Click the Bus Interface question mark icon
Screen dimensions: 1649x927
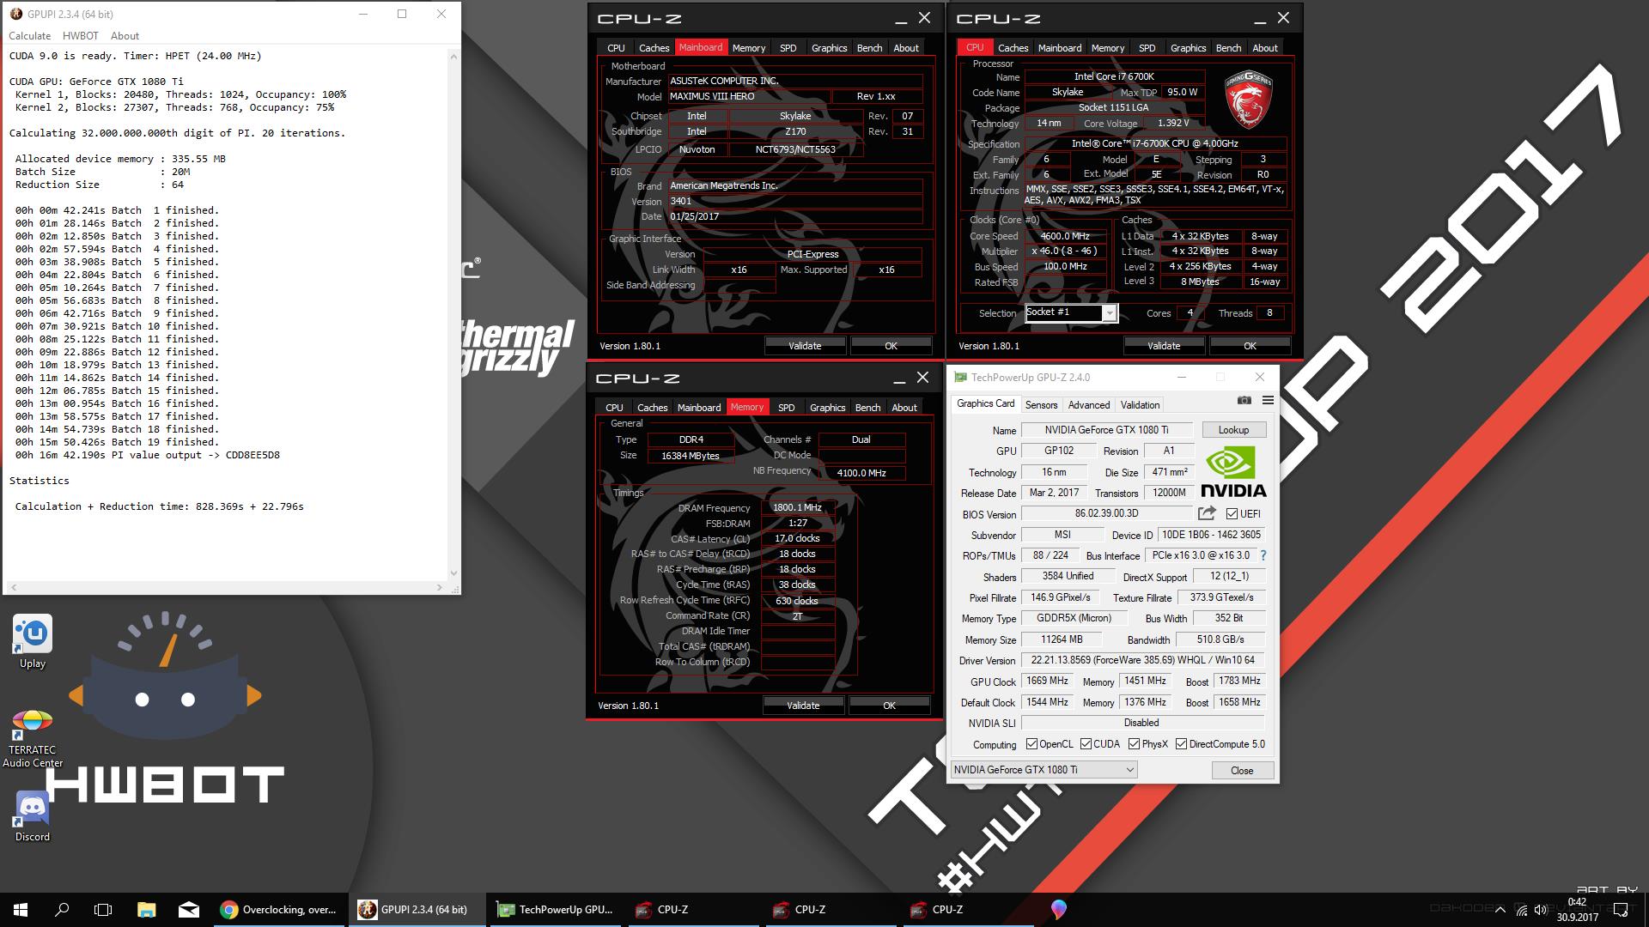tap(1263, 555)
